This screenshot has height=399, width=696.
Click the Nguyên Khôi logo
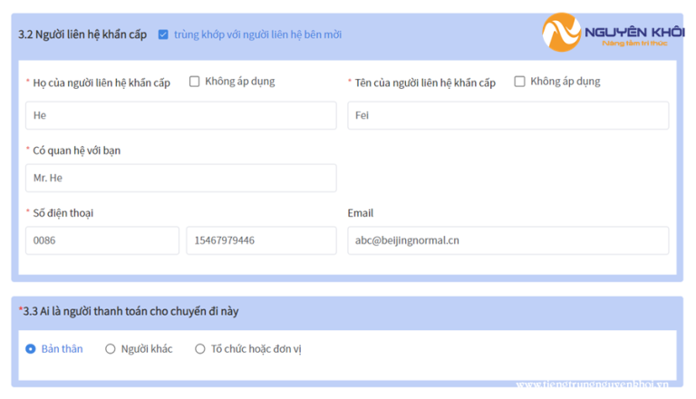point(613,32)
